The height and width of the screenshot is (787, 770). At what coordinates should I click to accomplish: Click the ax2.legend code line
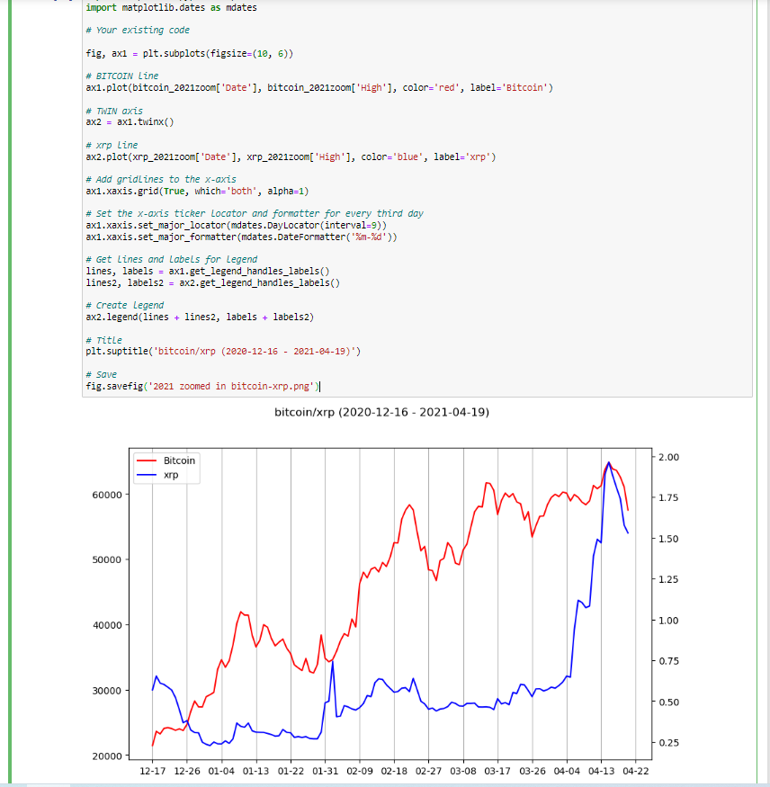pyautogui.click(x=199, y=317)
